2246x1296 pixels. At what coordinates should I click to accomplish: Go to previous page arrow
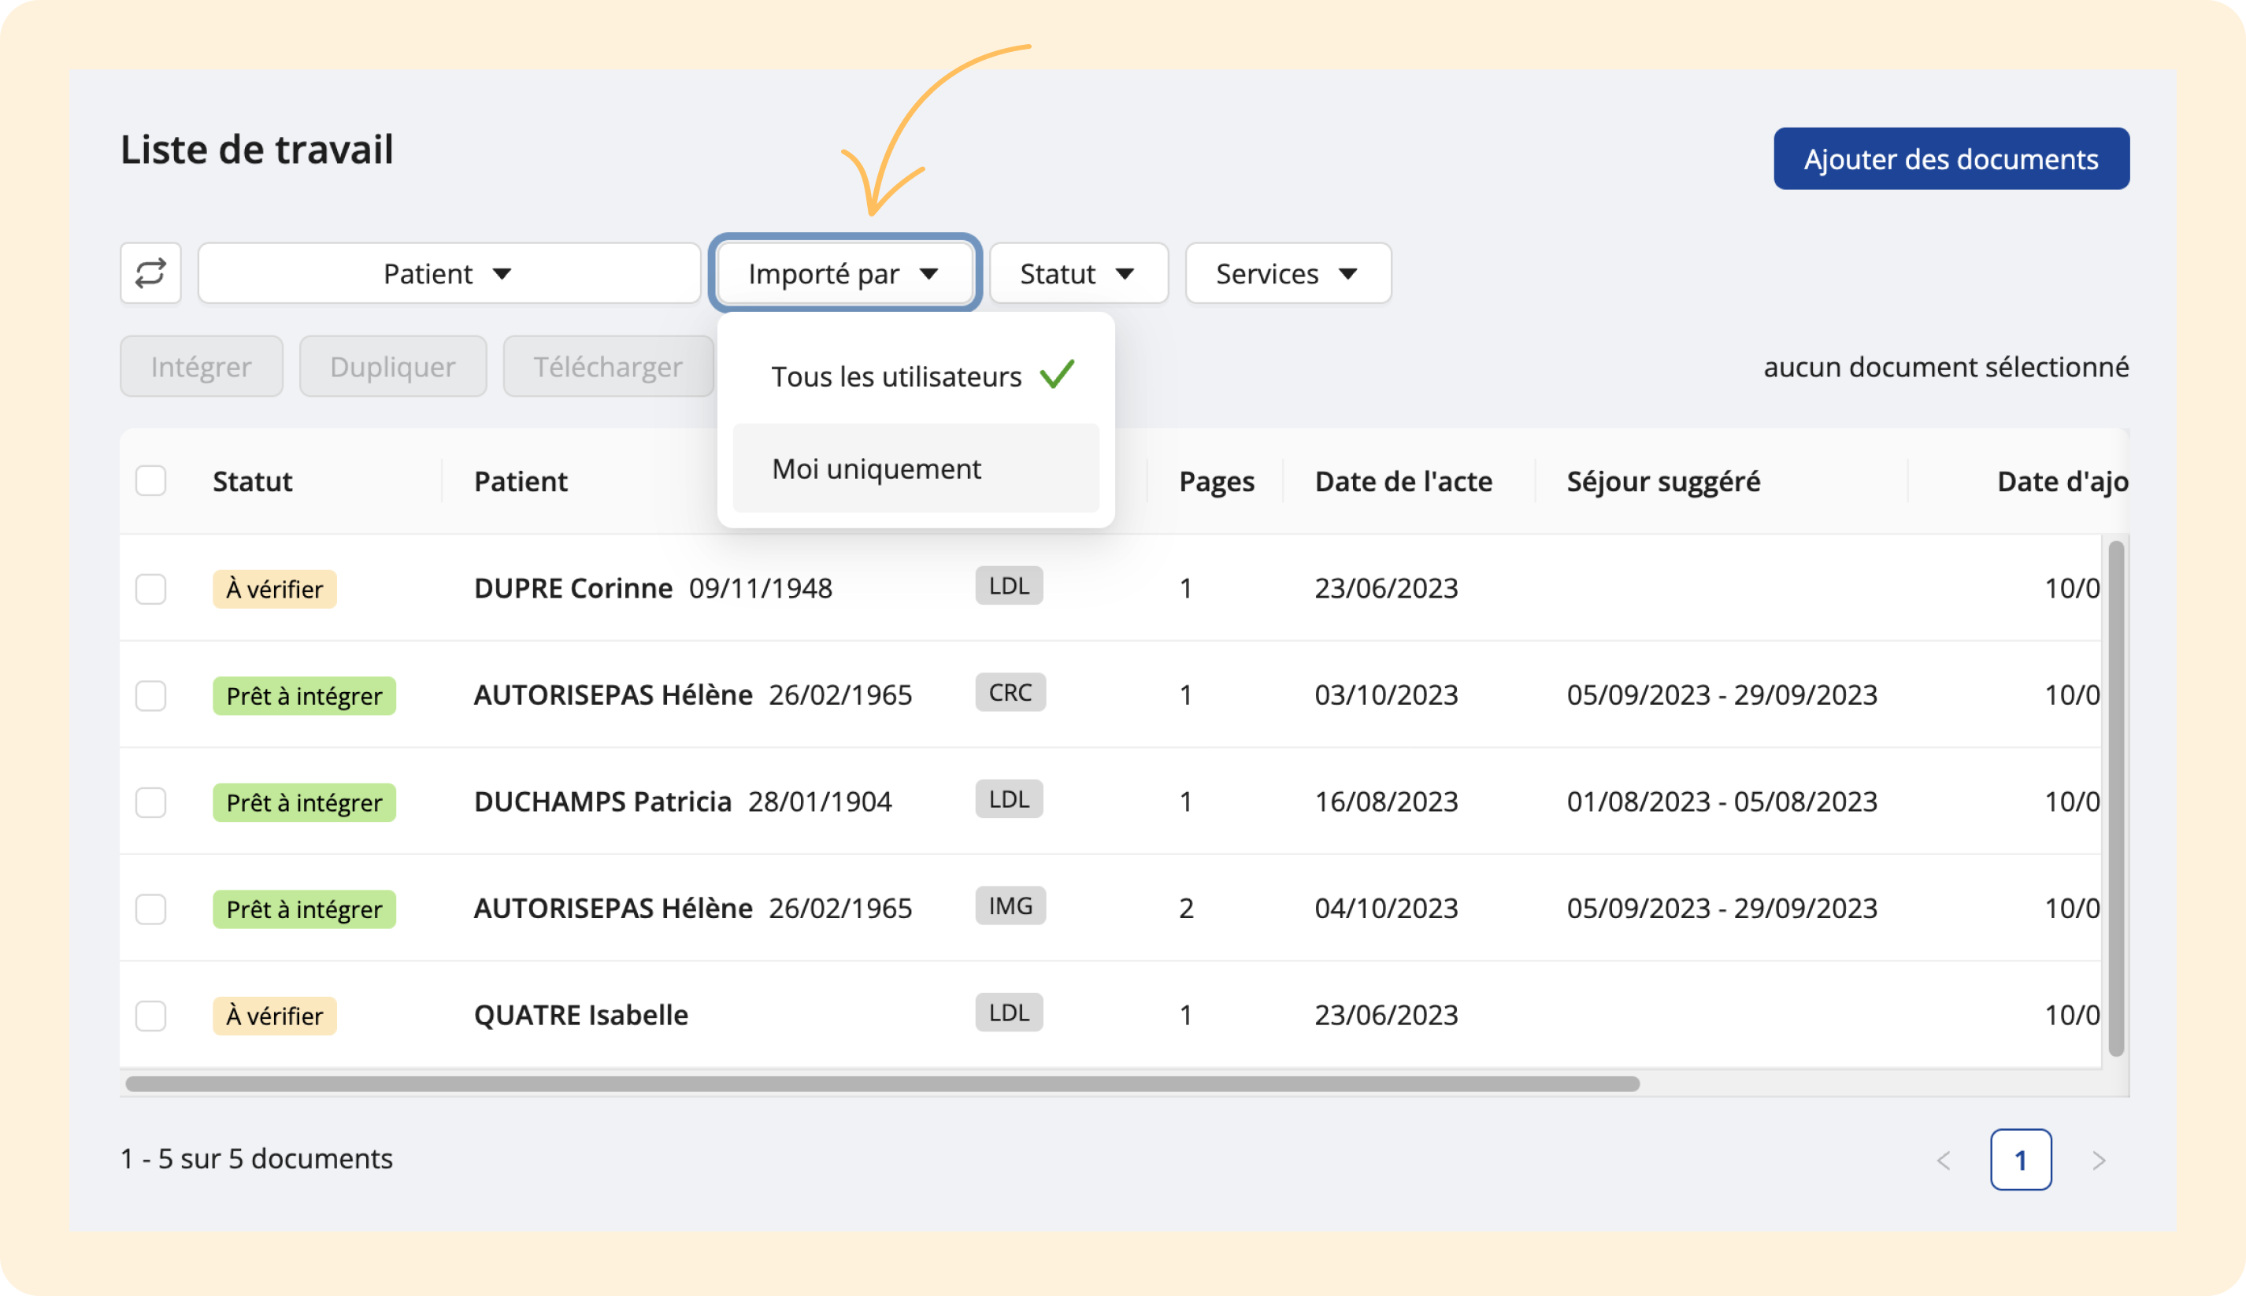click(x=1944, y=1161)
